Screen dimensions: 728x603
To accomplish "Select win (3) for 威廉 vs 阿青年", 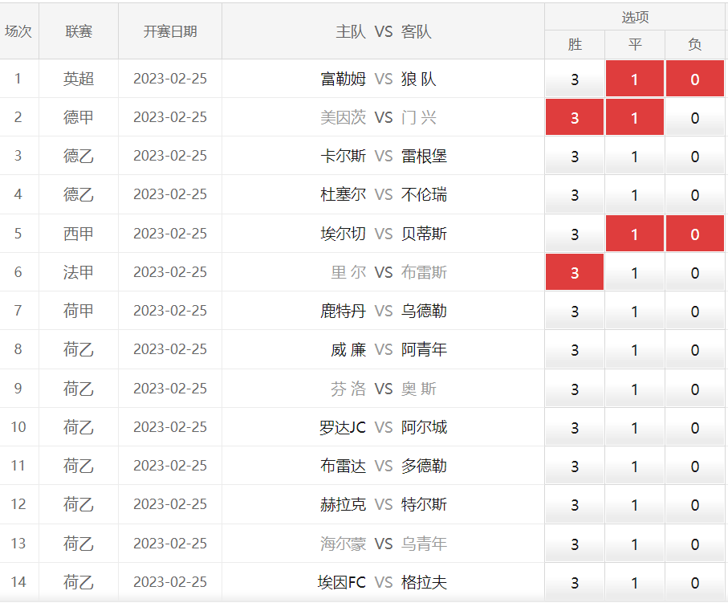I will [x=575, y=350].
